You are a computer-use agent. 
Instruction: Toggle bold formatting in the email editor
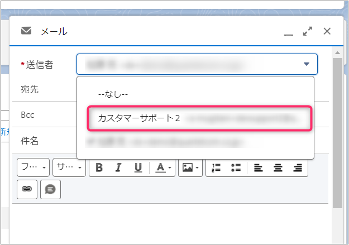pyautogui.click(x=99, y=167)
